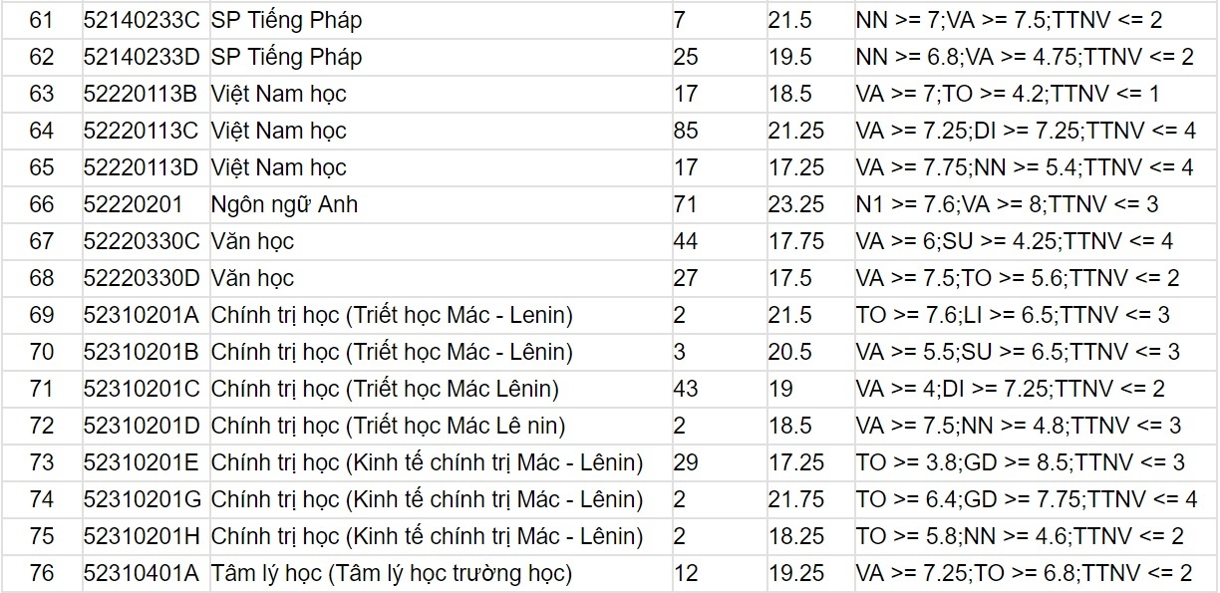Click the Ngôn ngữ Anh cell
The width and height of the screenshot is (1220, 593).
coord(284,204)
